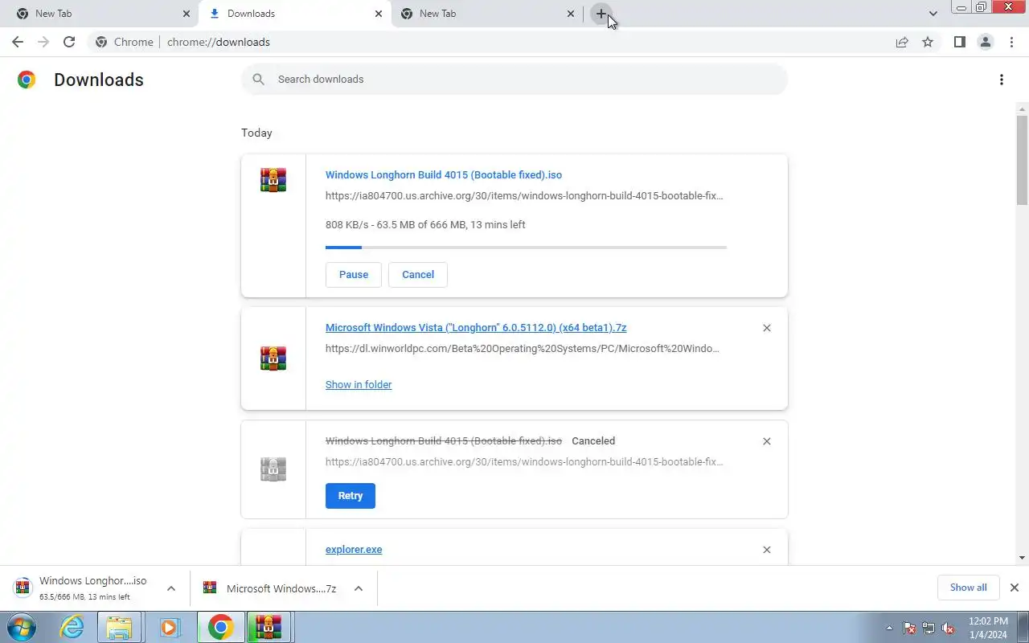Launch Internet Explorer from taskbar

[x=72, y=627]
